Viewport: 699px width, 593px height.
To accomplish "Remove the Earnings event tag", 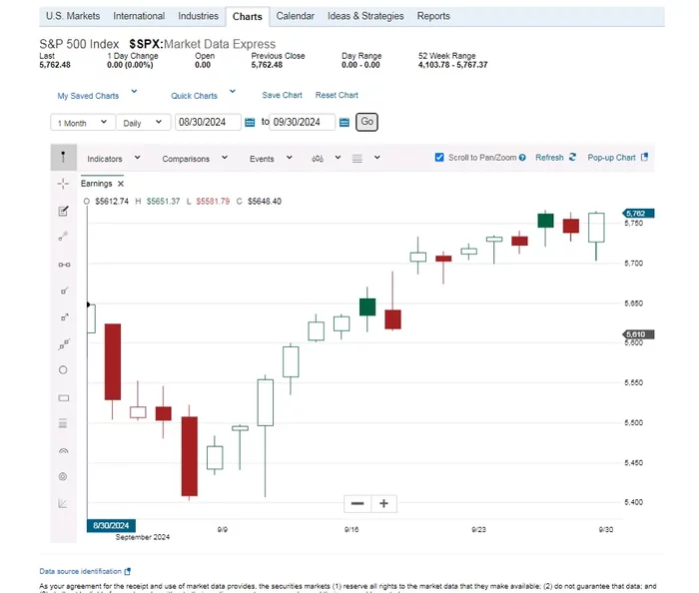I will click(121, 184).
